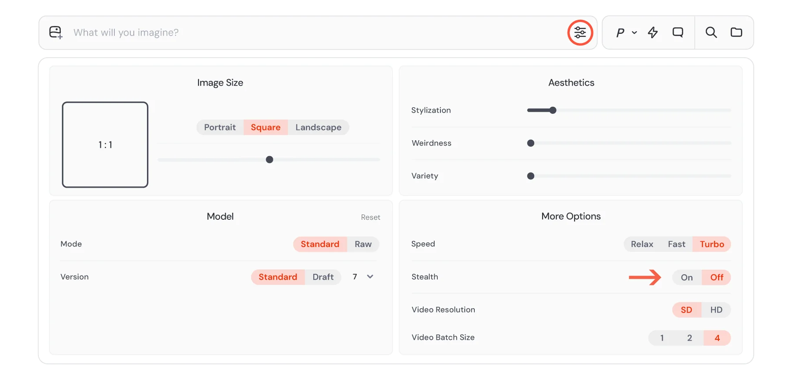Viewport: 792px width, 378px height.
Task: Turn Stealth Off
Action: click(717, 277)
